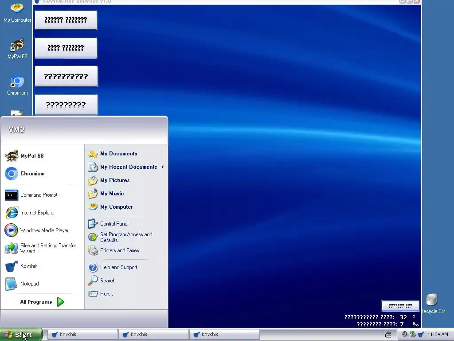454x341 pixels.
Task: Click the green Start button
Action: pos(21,334)
